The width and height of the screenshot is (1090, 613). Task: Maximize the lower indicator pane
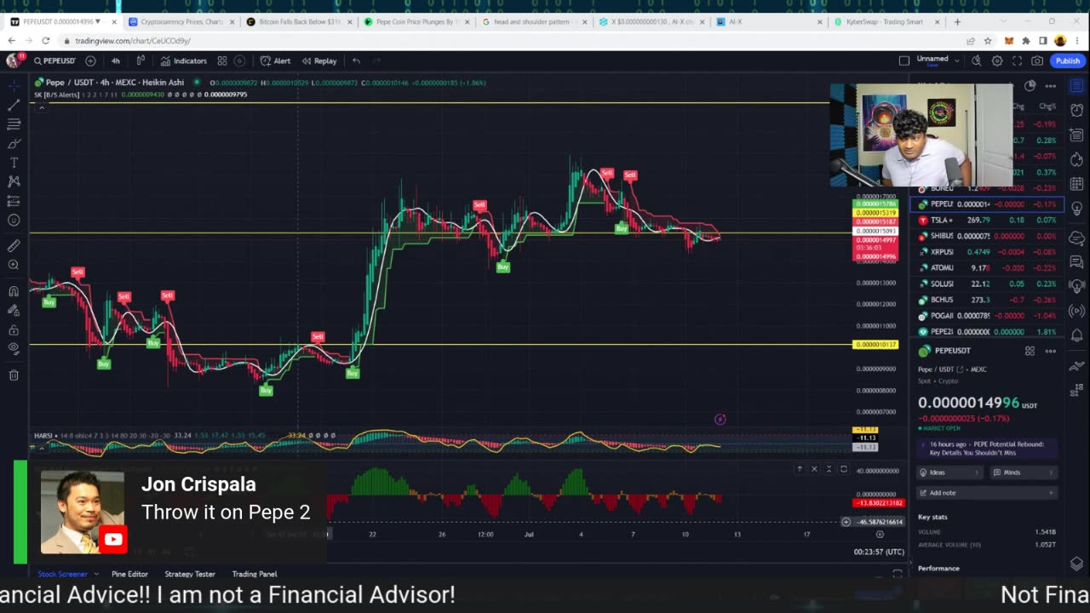pos(844,469)
